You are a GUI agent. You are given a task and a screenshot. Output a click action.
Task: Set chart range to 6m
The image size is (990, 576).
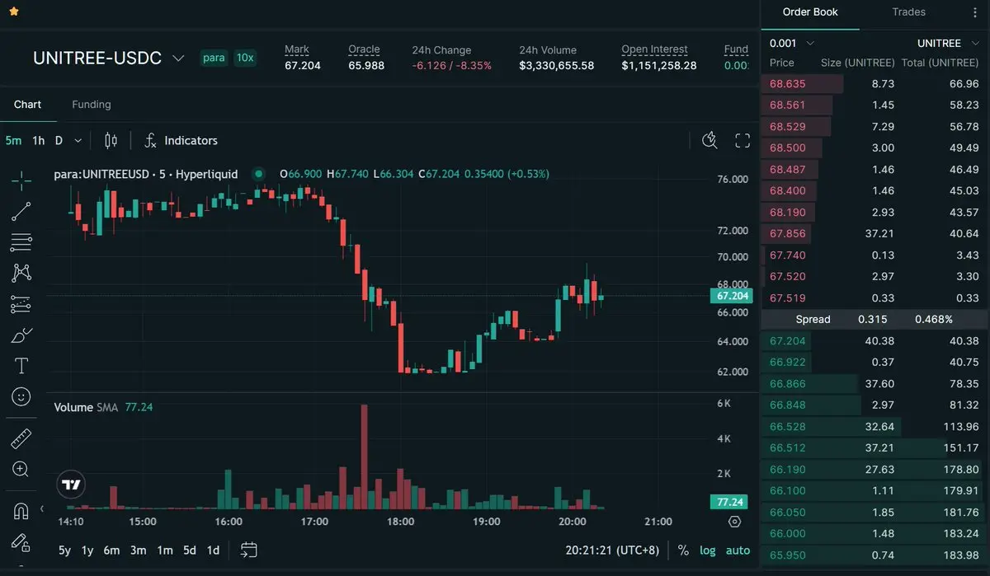coord(111,550)
